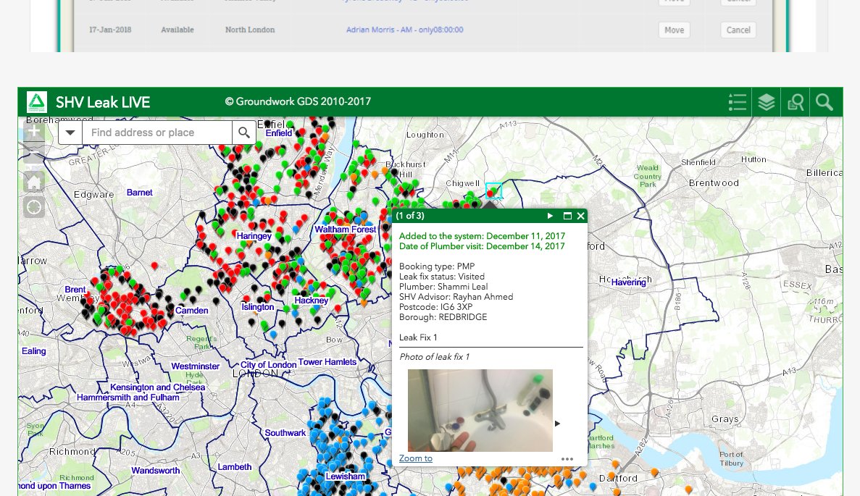Find my location on map
860x496 pixels.
[34, 207]
